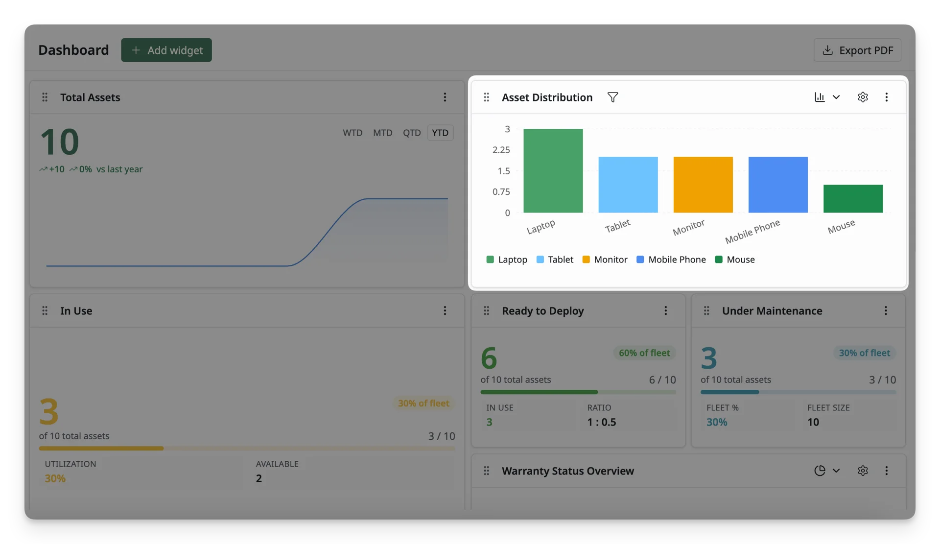Toggle the Laptop series in the legend
940x544 pixels.
click(507, 260)
